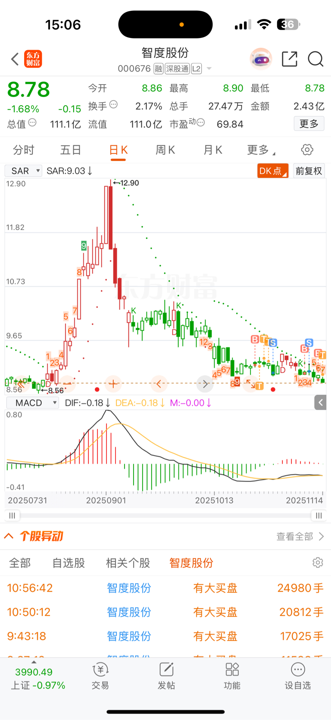Screen dimensions: 331x720
Task: Open chart settings gear icon
Action: coord(307,150)
